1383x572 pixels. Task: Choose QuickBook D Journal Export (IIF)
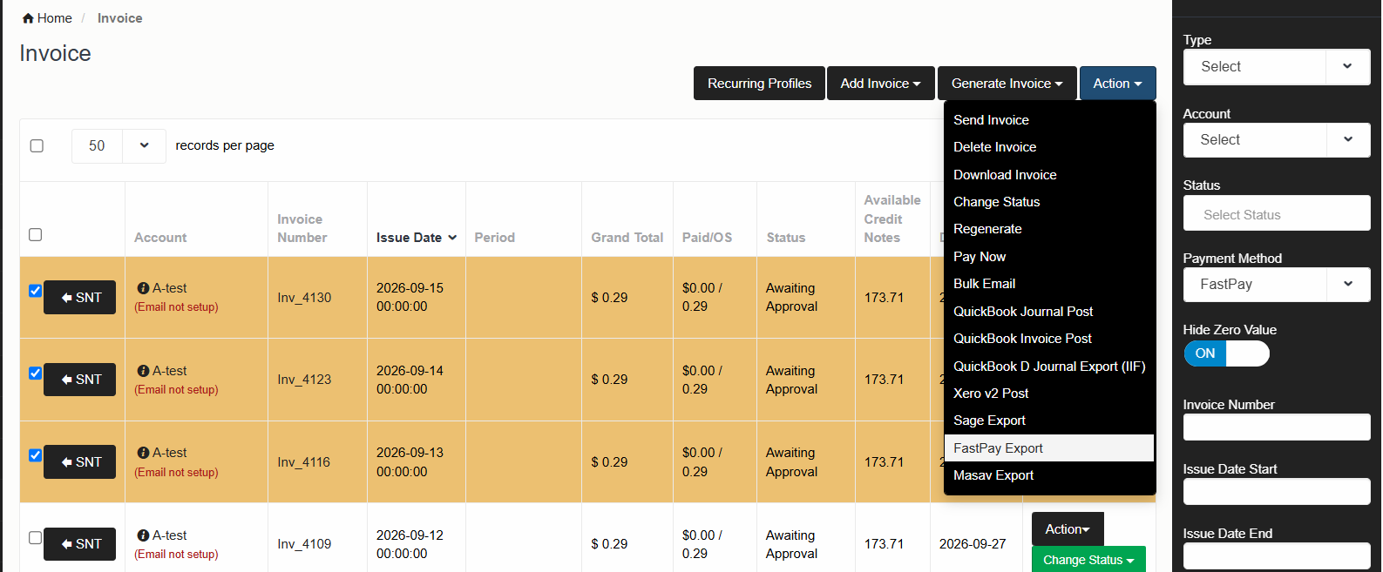(x=1049, y=367)
